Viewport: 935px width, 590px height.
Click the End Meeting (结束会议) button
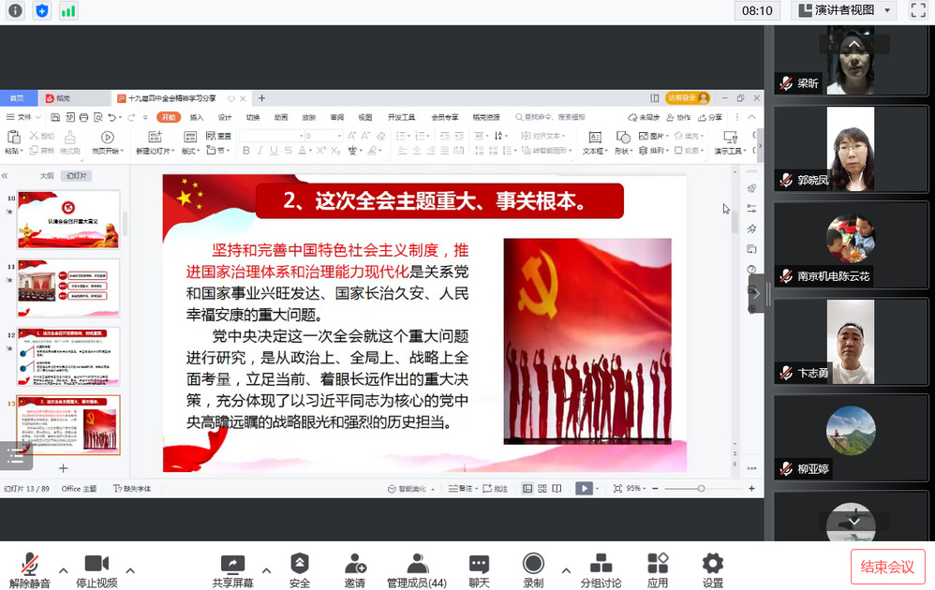tap(887, 567)
